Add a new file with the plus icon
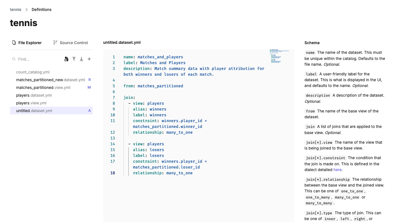Viewport: 394px width, 222px height. point(89,59)
